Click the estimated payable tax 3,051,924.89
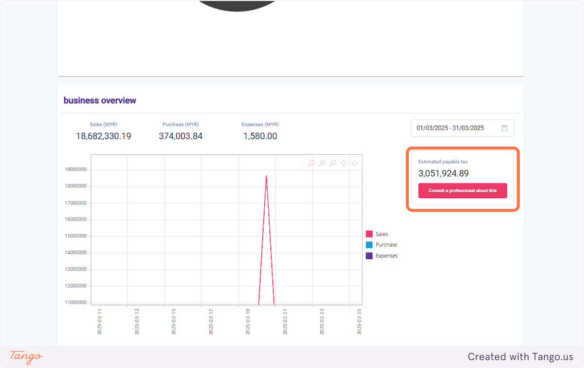 coord(443,173)
